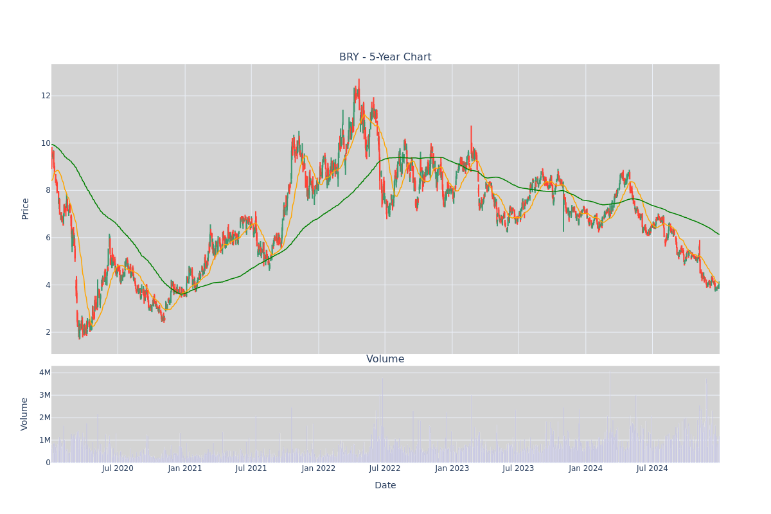This screenshot has width=771, height=514.
Task: Click the 'Jan 2021' date tick label
Action: click(185, 468)
